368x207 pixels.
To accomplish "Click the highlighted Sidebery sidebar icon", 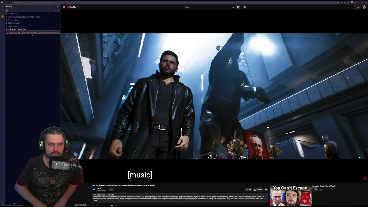I will [2, 17].
